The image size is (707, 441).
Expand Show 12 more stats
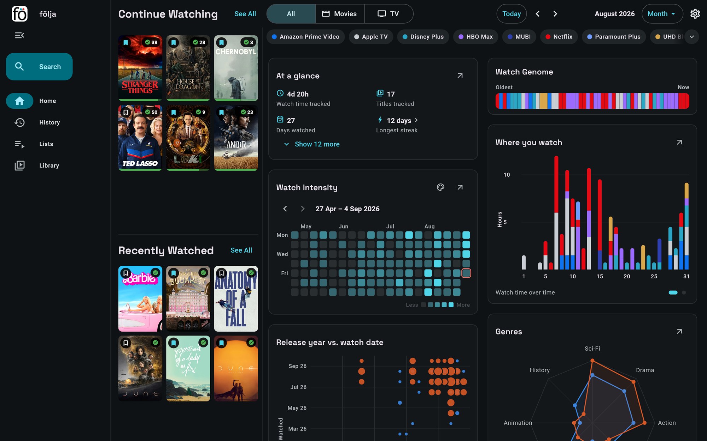point(312,144)
